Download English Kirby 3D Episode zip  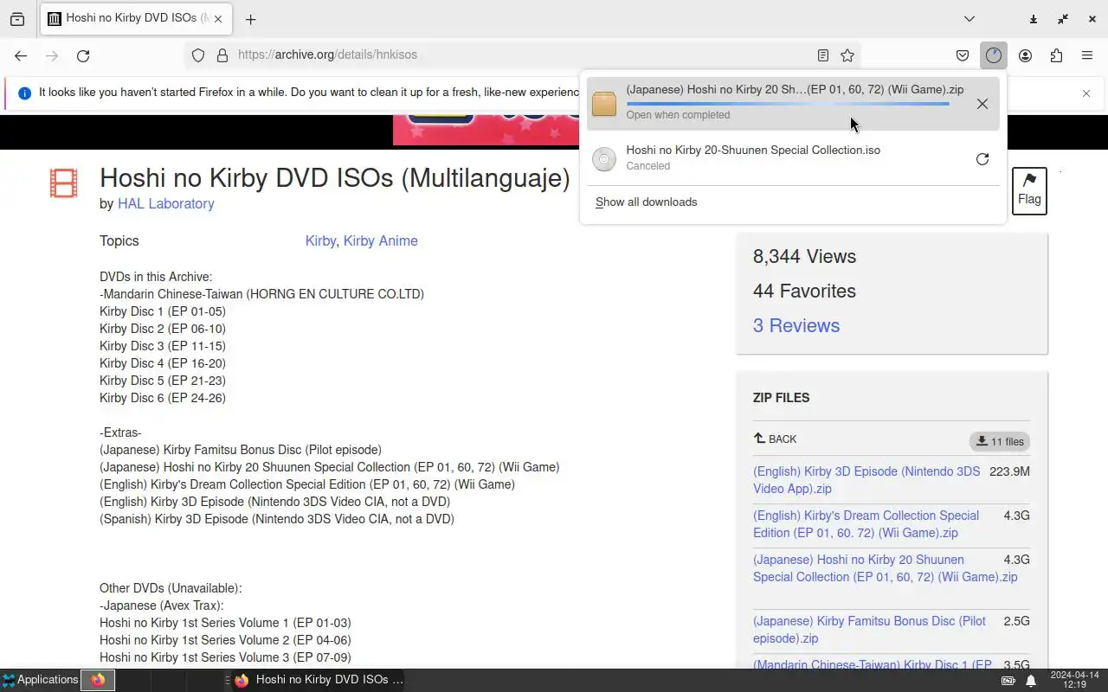pyautogui.click(x=866, y=480)
